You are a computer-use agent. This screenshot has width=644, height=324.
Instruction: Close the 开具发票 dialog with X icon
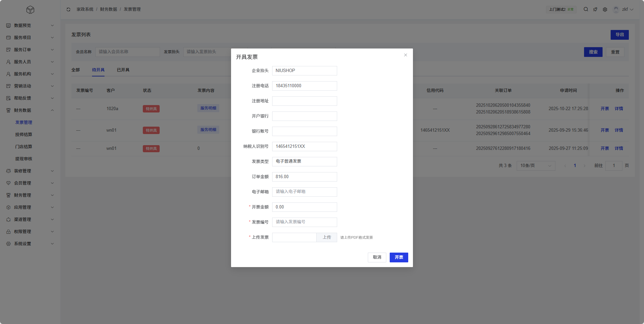[x=406, y=55]
